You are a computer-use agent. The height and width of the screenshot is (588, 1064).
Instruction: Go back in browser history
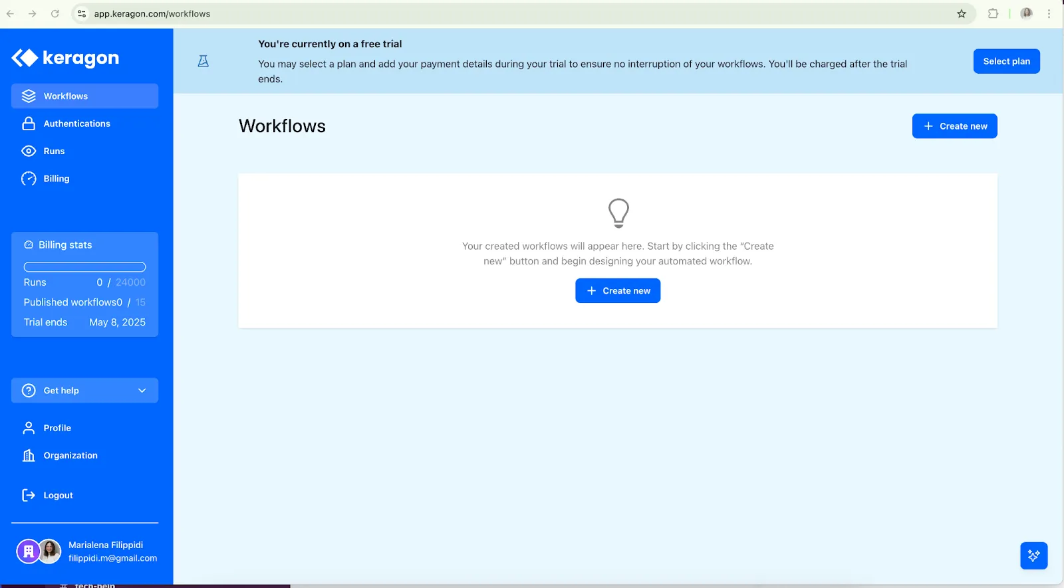tap(11, 13)
